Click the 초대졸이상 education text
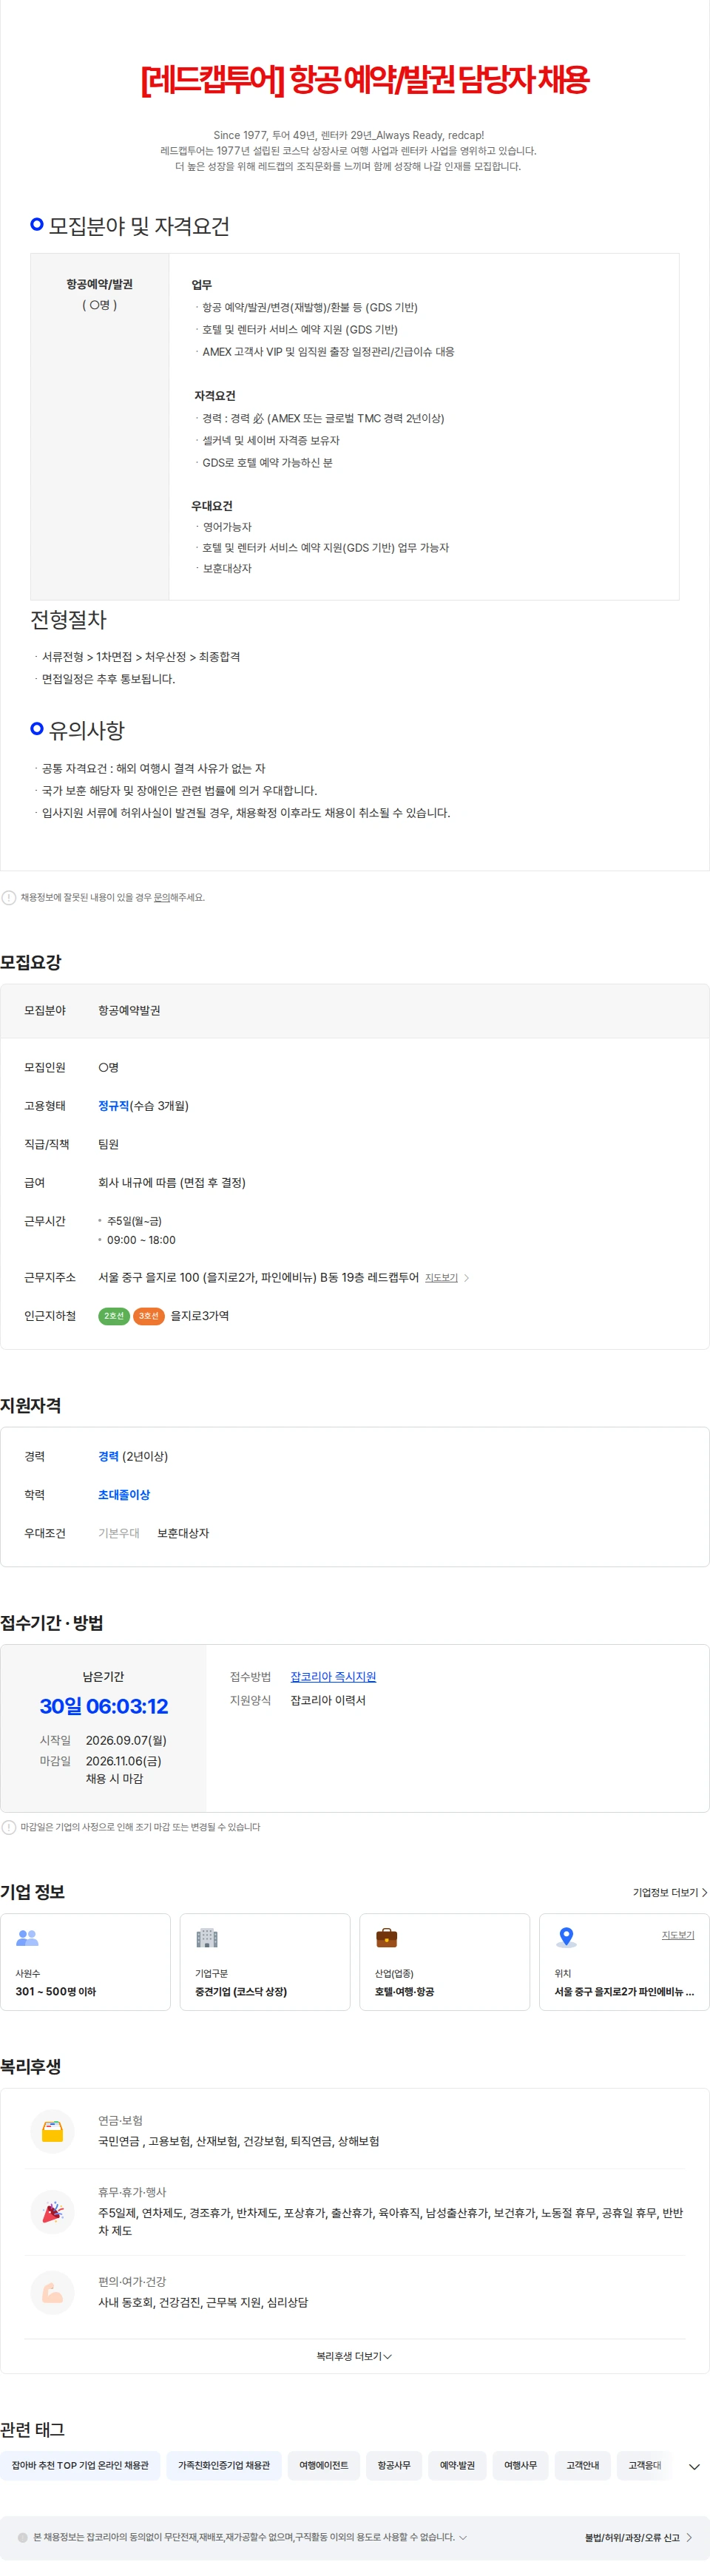 [124, 1494]
